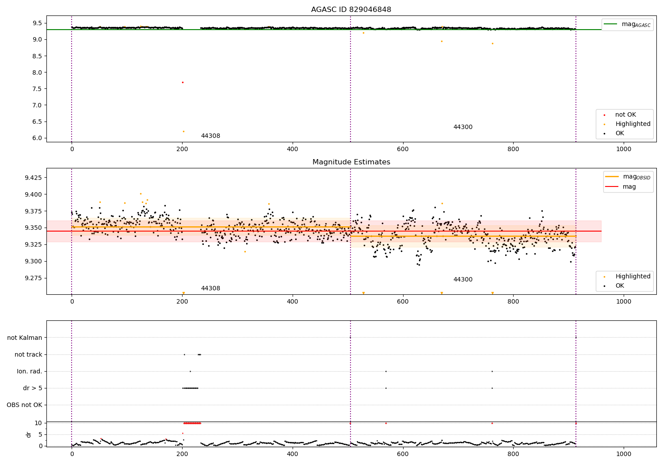Click the Magnitude Estimates subplot title
The width and height of the screenshot is (663, 464).
tap(351, 162)
